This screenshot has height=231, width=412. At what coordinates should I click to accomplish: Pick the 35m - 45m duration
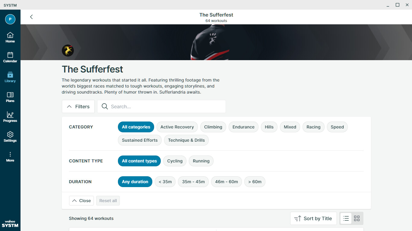(x=193, y=182)
